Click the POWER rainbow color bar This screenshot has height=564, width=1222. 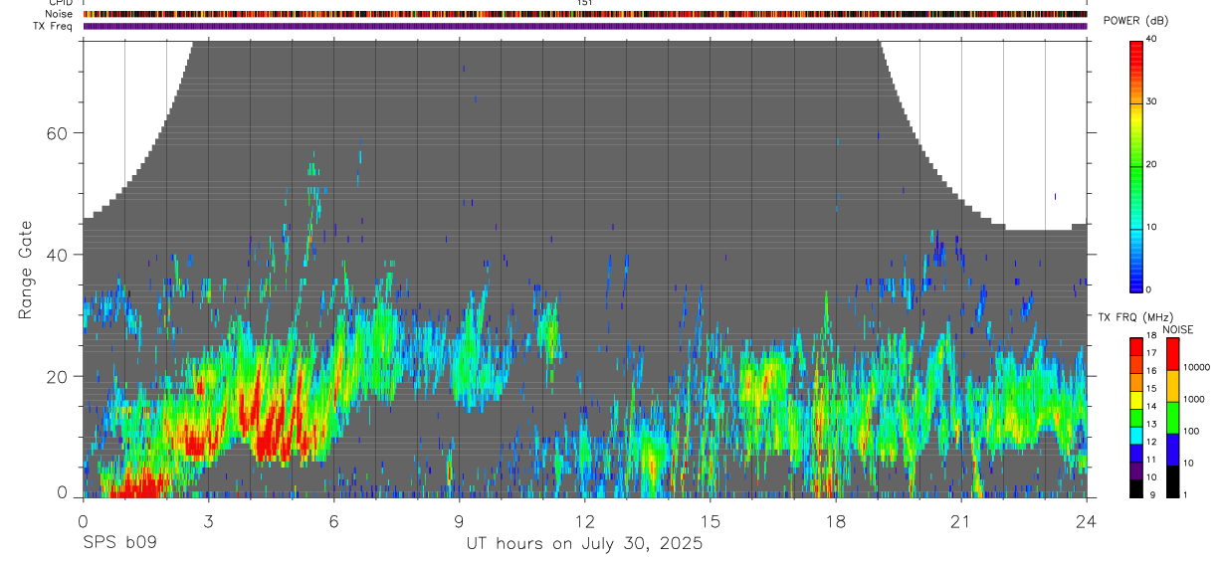click(x=1136, y=165)
